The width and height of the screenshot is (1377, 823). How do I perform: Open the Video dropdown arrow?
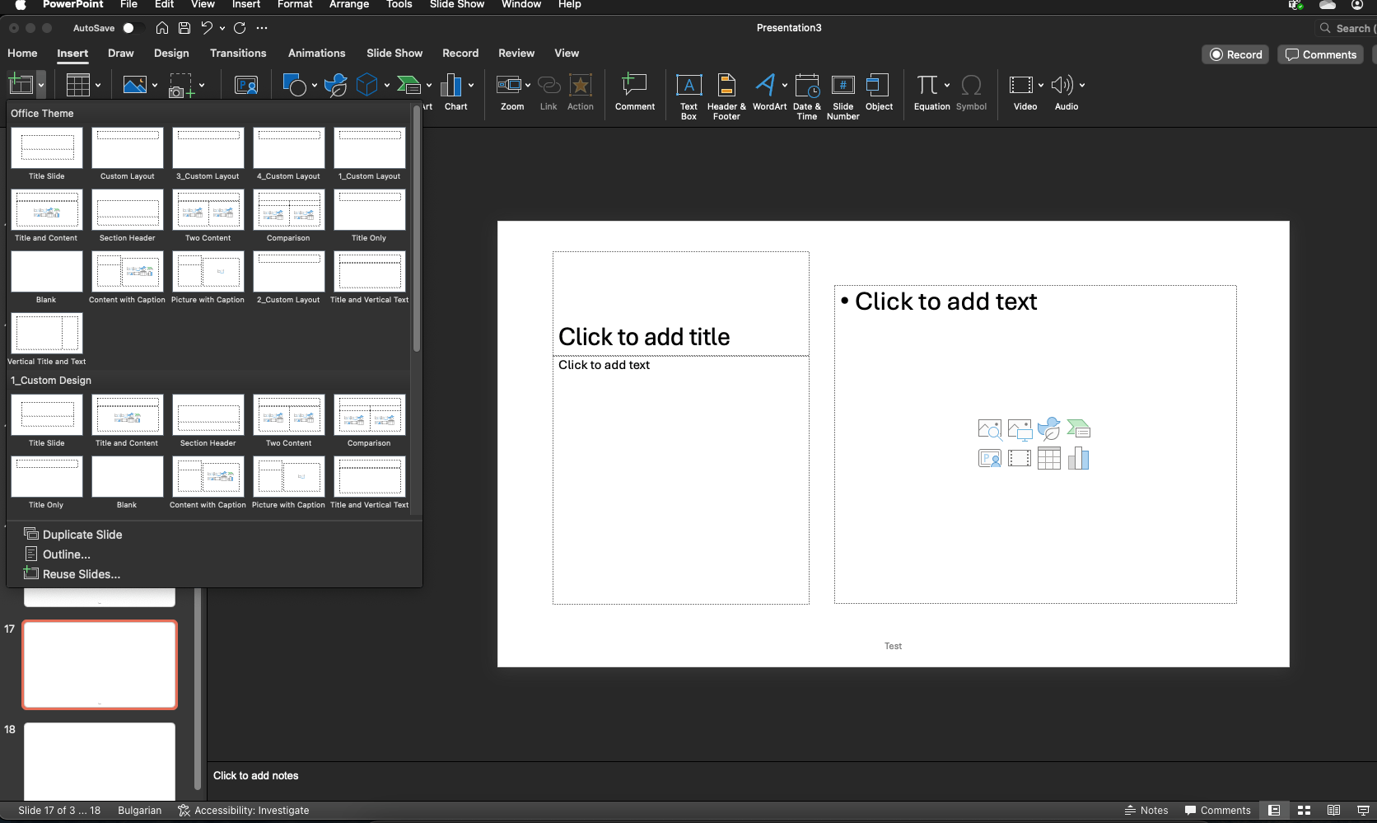click(x=1040, y=85)
